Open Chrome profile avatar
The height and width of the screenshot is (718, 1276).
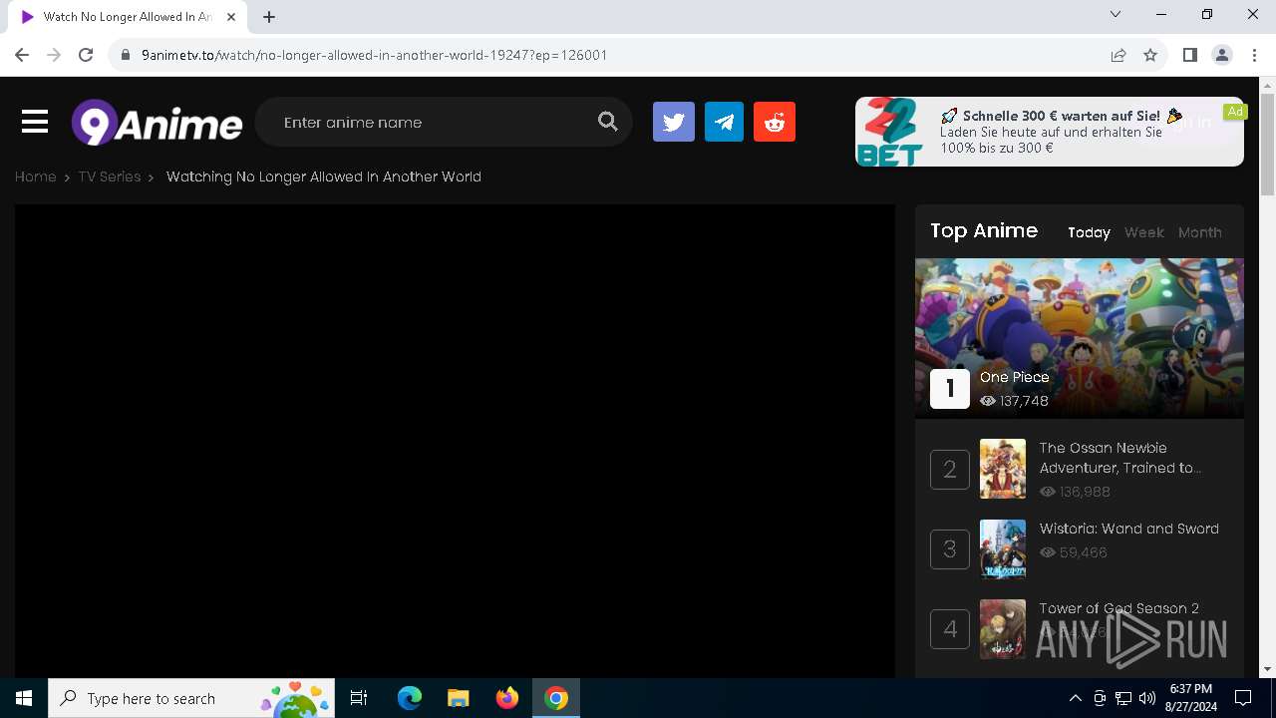1222,55
